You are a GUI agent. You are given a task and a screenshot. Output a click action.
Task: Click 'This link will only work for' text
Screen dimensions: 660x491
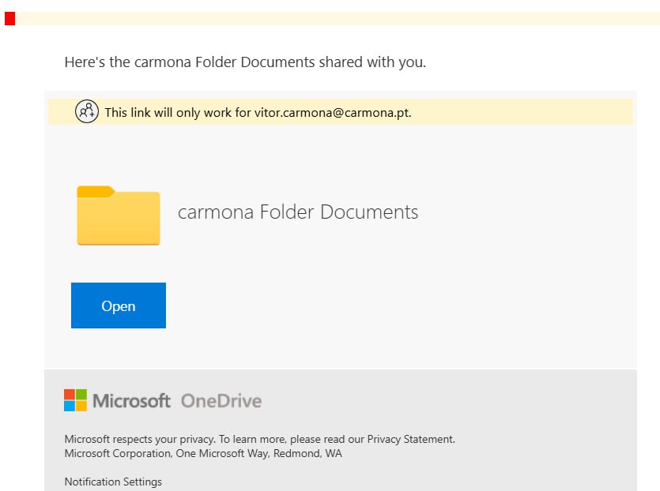(x=178, y=112)
